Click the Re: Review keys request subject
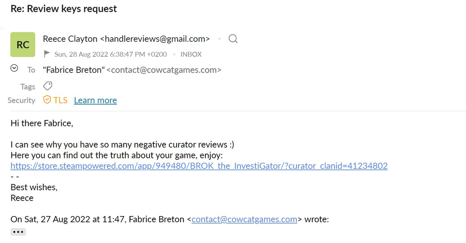 point(64,8)
